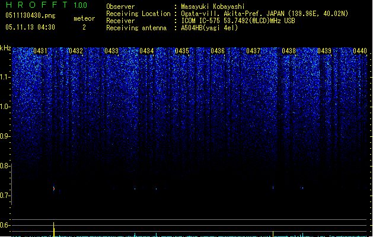This screenshot has height=237, width=373.
Task: Click the 0438 time marker
Action: coord(289,51)
